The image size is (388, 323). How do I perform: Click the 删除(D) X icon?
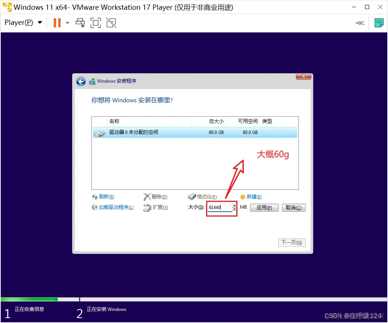pos(147,197)
